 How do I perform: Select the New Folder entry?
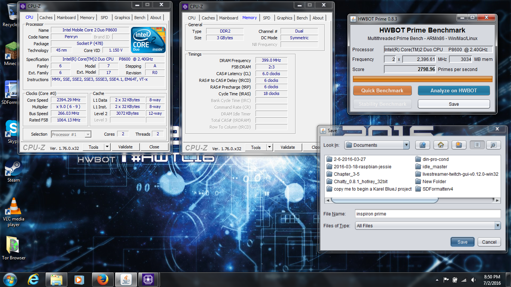pos(431,182)
